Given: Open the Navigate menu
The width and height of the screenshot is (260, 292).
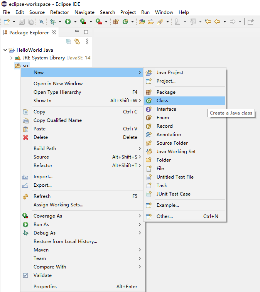Looking at the screenshot, I should [x=84, y=12].
